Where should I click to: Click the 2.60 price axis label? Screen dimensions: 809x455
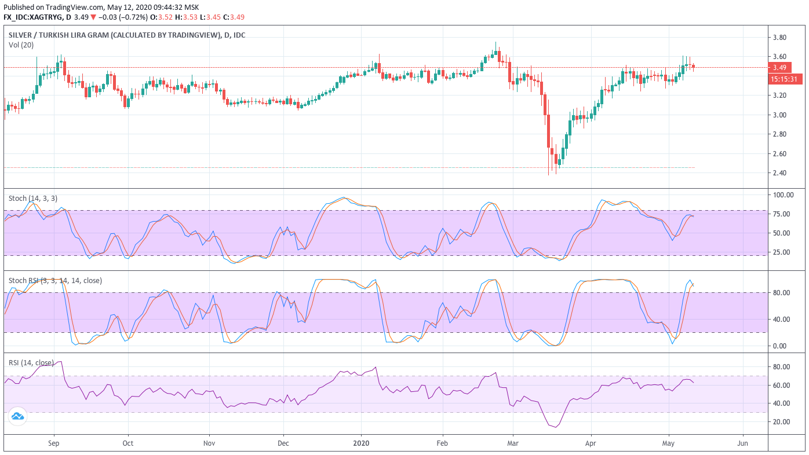point(779,154)
